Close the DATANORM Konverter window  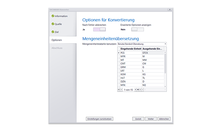point(170,9)
